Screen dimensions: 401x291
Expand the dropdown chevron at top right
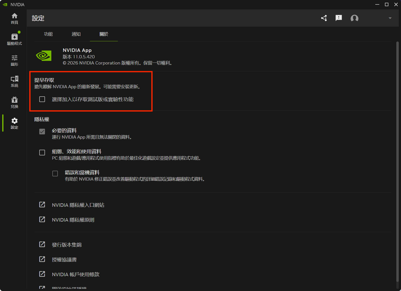coord(390,18)
